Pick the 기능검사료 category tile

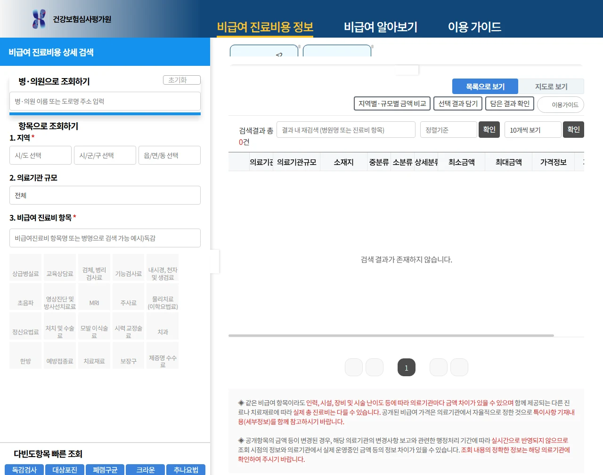129,268
